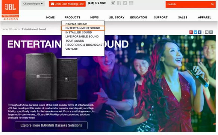Choose Tour Sound in dropdown list
This screenshot has height=135, width=218.
[x=75, y=40]
